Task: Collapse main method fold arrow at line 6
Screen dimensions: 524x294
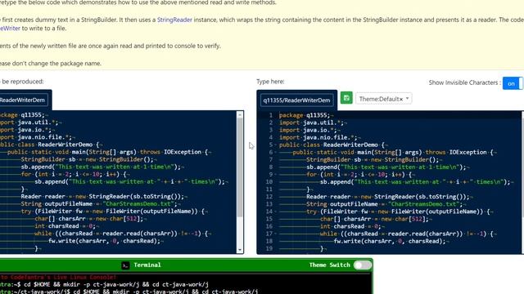Action: [x=275, y=153]
